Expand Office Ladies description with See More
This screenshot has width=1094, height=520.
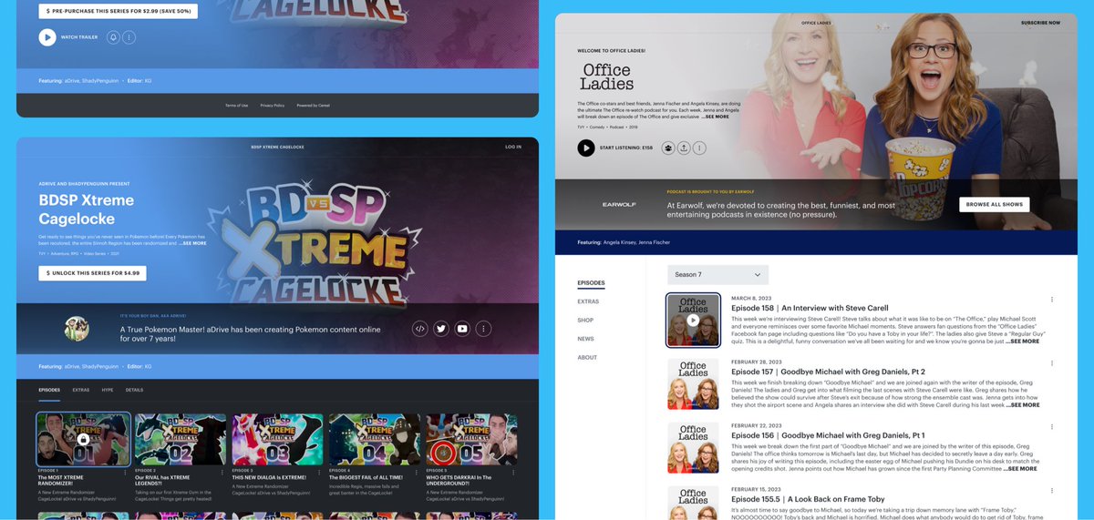tap(716, 117)
